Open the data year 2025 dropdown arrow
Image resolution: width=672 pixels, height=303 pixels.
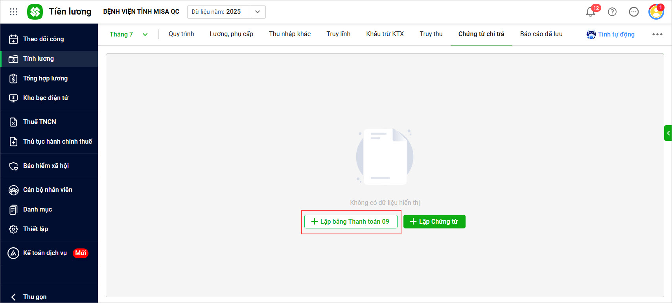coord(258,12)
